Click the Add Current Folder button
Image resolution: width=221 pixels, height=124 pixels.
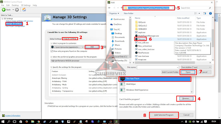point(170,72)
